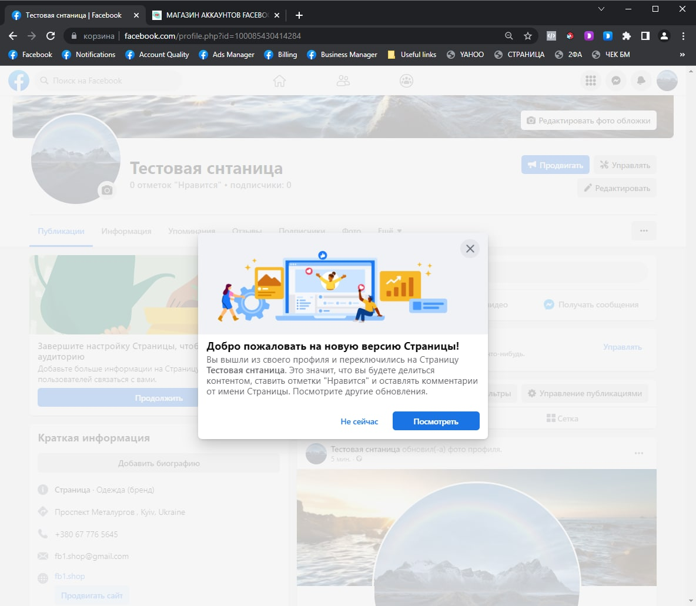This screenshot has width=696, height=606.
Task: Focus the Поиск на Facebook search field
Action: (x=108, y=81)
